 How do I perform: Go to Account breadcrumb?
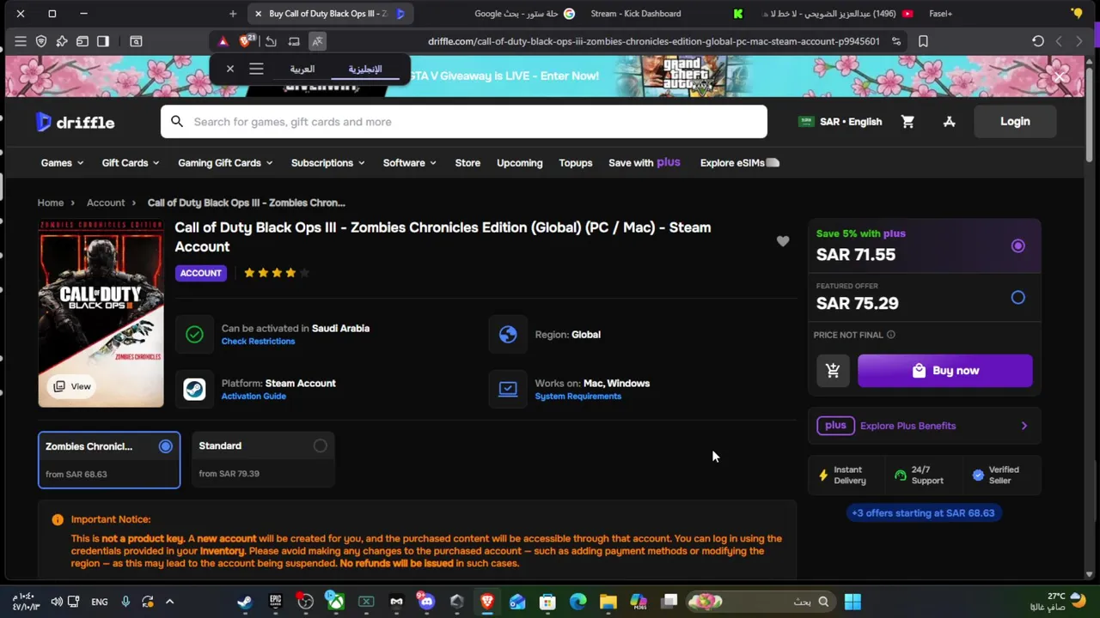tap(106, 203)
